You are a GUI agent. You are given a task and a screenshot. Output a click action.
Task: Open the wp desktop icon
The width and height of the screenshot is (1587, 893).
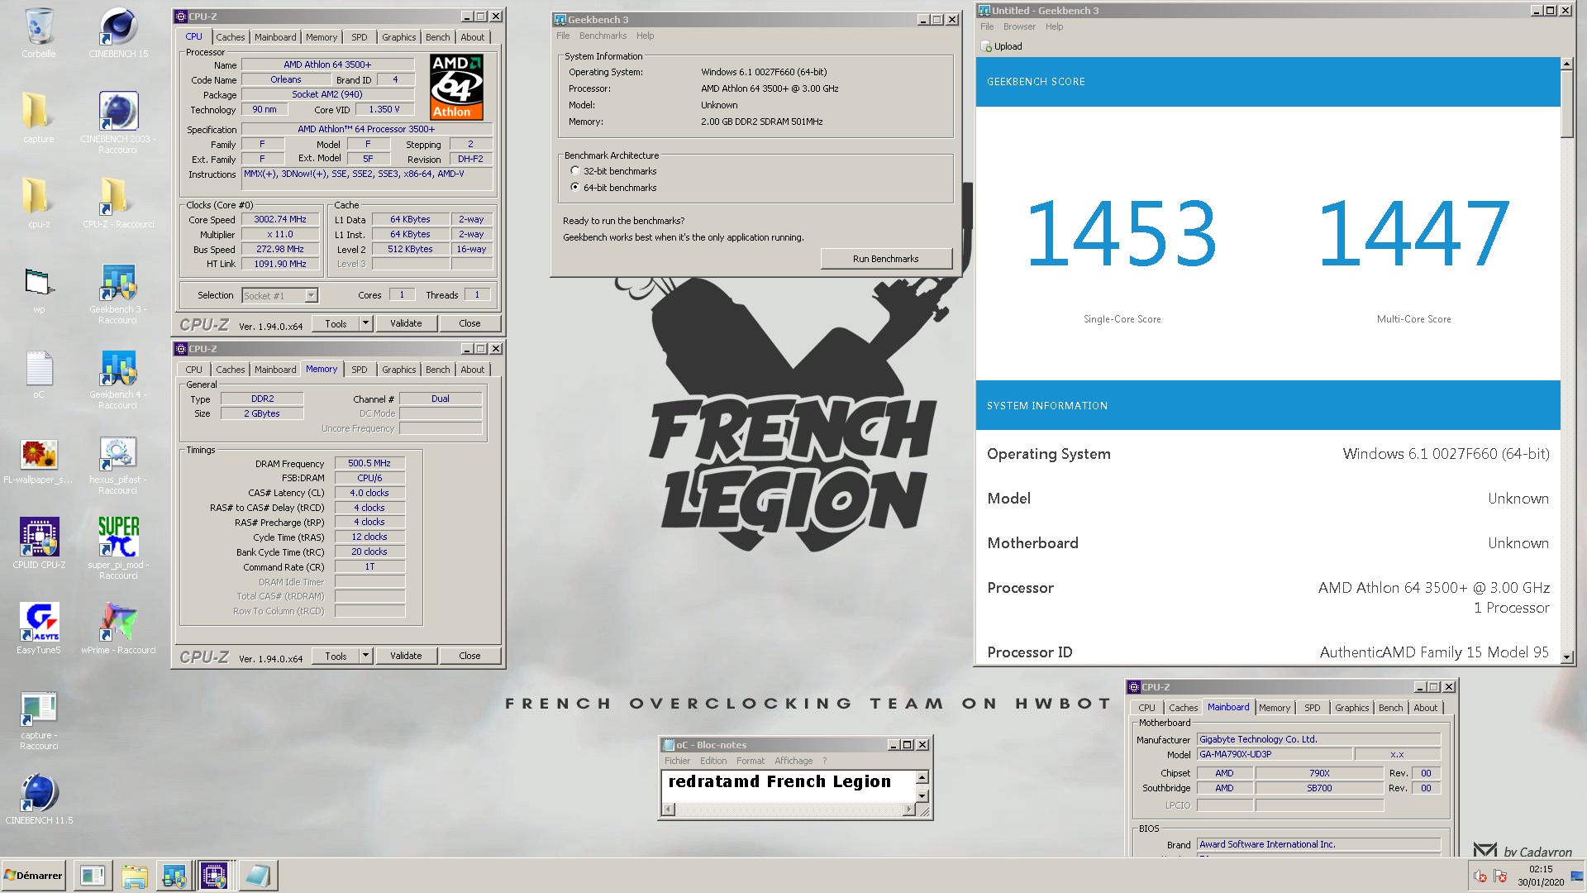coord(38,282)
